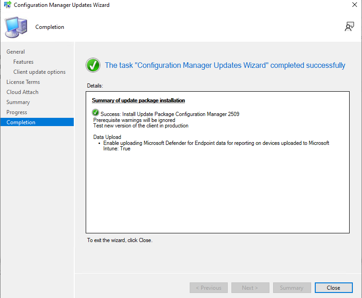Open the Progress step in the sidebar
Viewport: 362px width, 298px height.
pyautogui.click(x=16, y=112)
